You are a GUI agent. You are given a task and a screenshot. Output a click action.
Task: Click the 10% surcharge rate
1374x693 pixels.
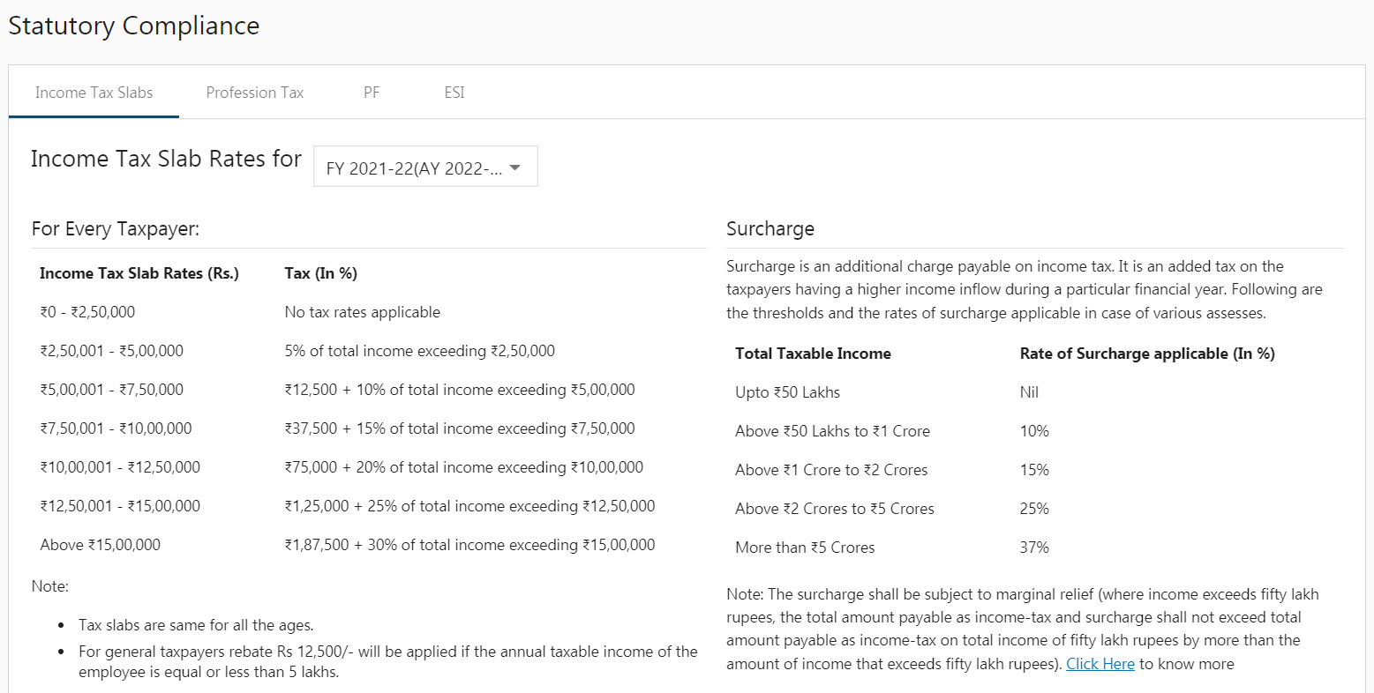tap(1034, 431)
